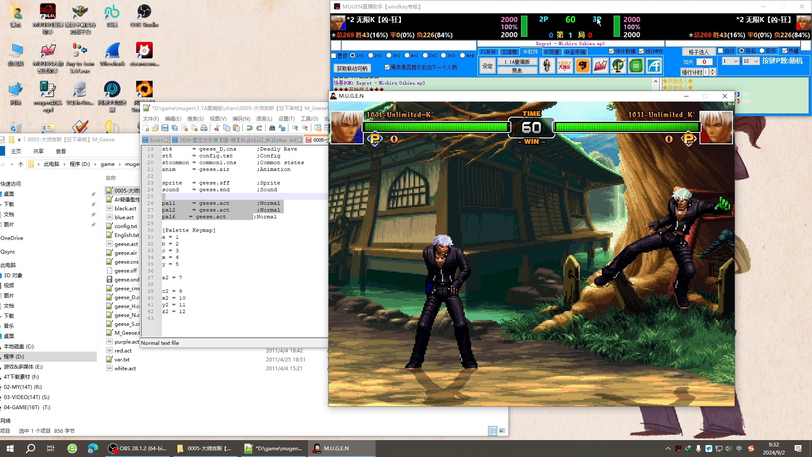Screen dimensions: 812x457
Task: Switch to the hosts tab in Notepad++
Action: pos(156,140)
